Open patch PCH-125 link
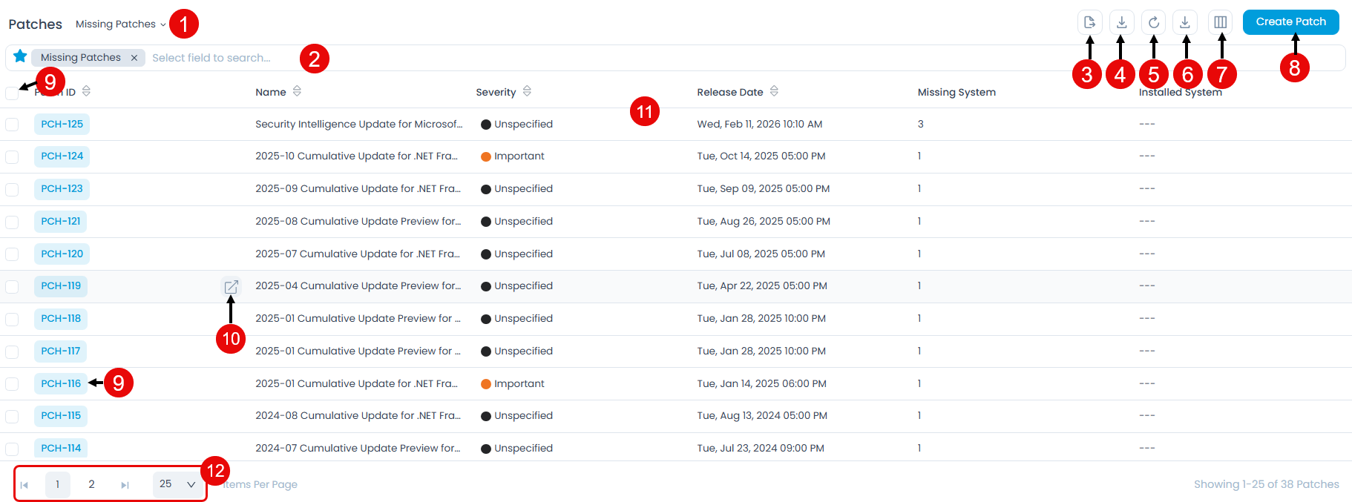Screen dimensions: 1352x502 (x=62, y=124)
